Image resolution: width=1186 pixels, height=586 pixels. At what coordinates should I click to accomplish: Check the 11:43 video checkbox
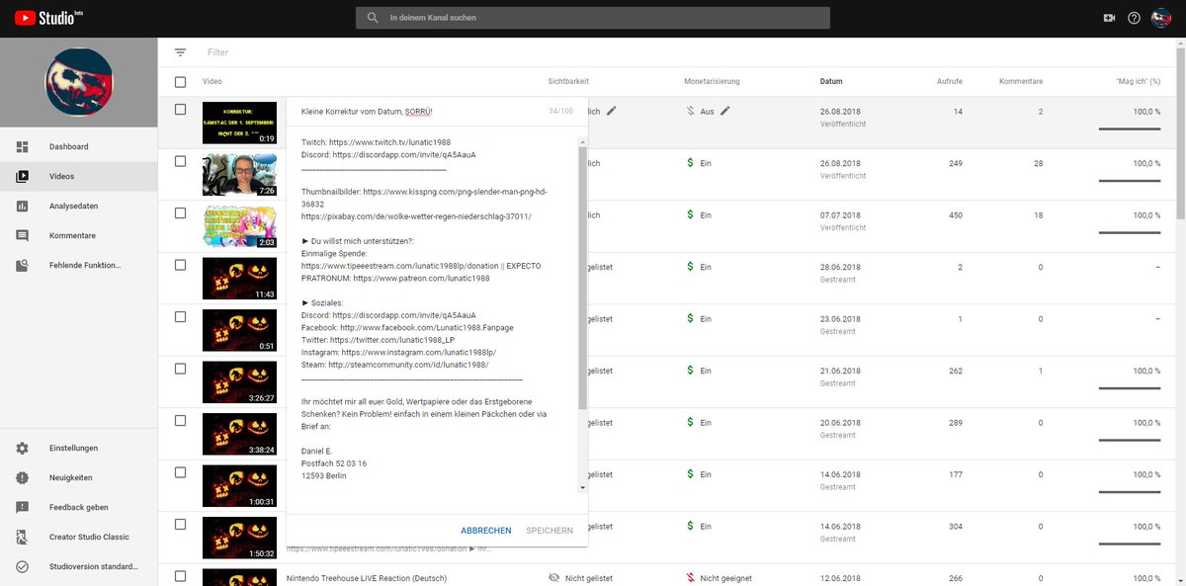coord(180,265)
